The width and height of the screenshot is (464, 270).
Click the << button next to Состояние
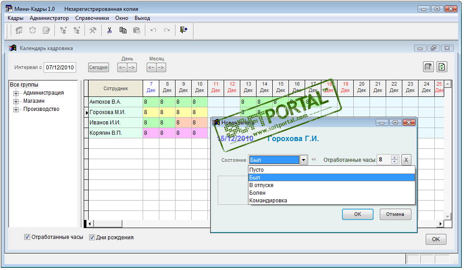314,160
